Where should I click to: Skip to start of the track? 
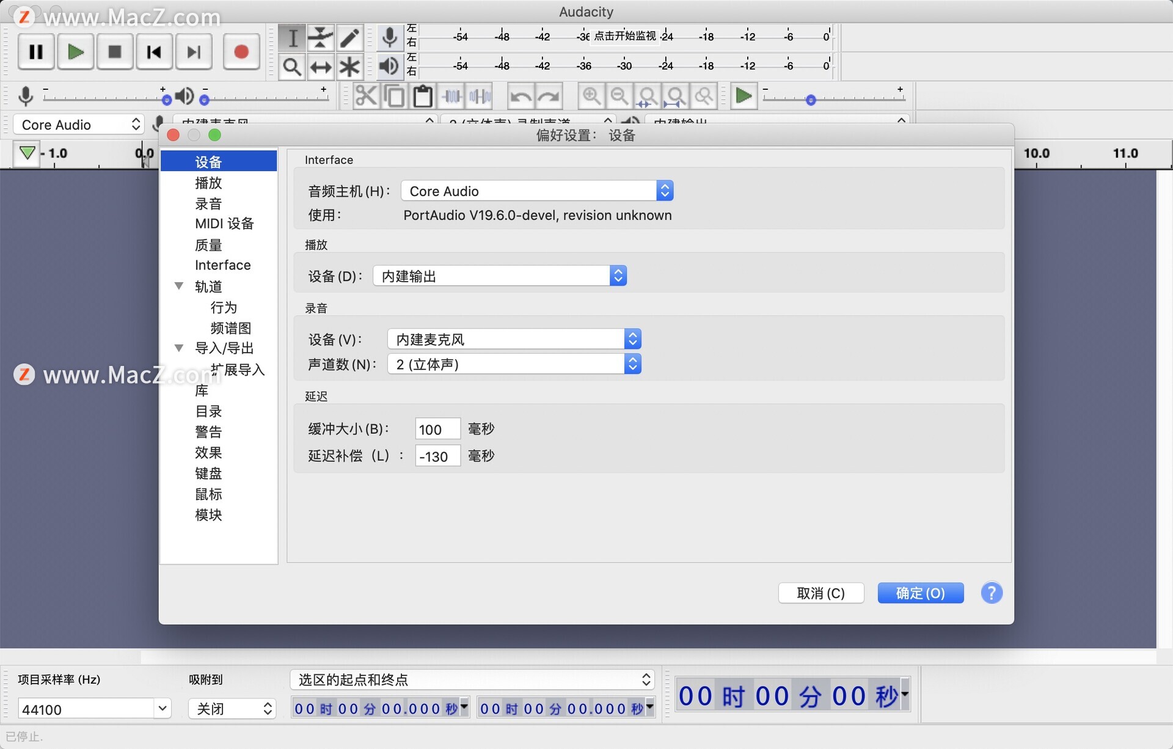tap(154, 52)
